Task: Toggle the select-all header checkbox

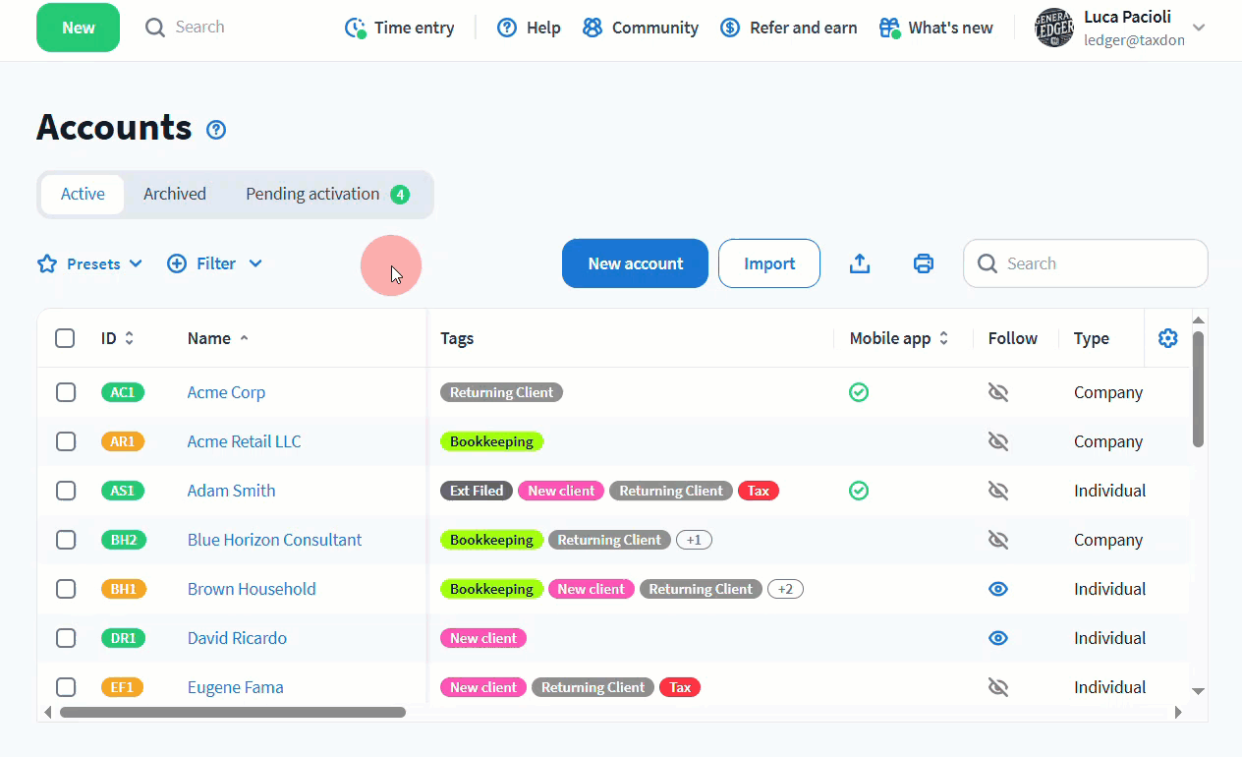Action: (66, 338)
